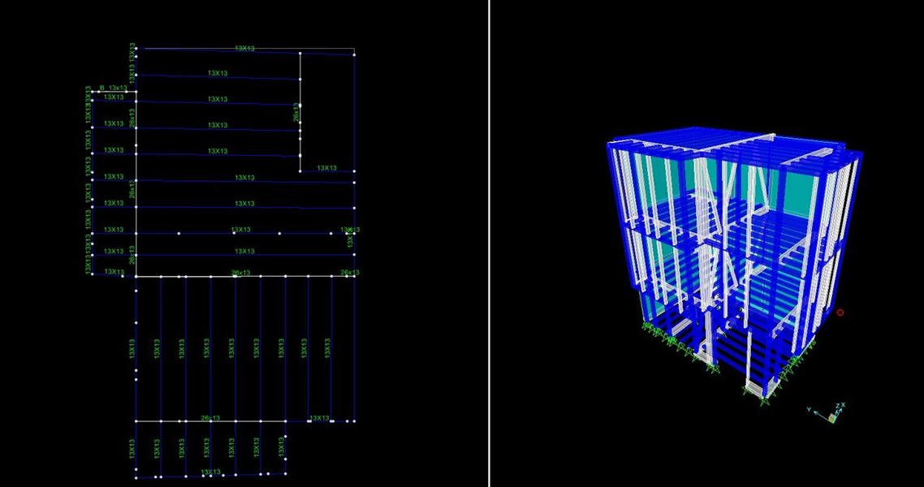Click the 13X13 label on short upper-right beam
The width and height of the screenshot is (924, 487).
pyautogui.click(x=326, y=168)
